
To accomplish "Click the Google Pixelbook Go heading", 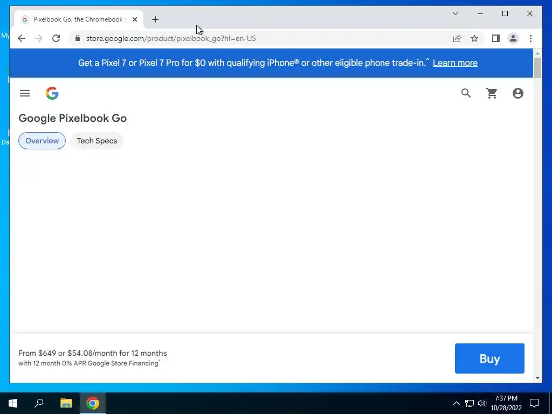I will click(x=73, y=118).
